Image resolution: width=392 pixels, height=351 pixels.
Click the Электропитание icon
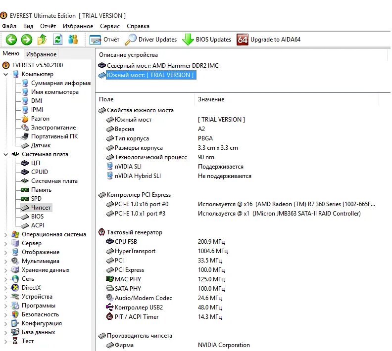click(25, 128)
